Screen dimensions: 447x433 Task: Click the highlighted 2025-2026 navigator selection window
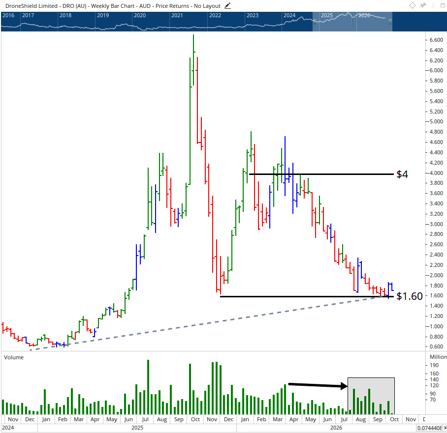352,22
